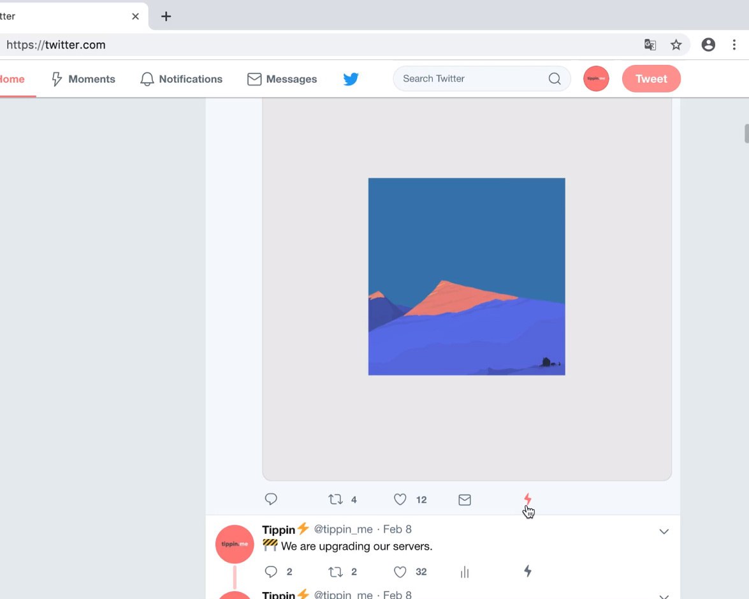
Task: Click the search magnifier icon
Action: pos(554,78)
